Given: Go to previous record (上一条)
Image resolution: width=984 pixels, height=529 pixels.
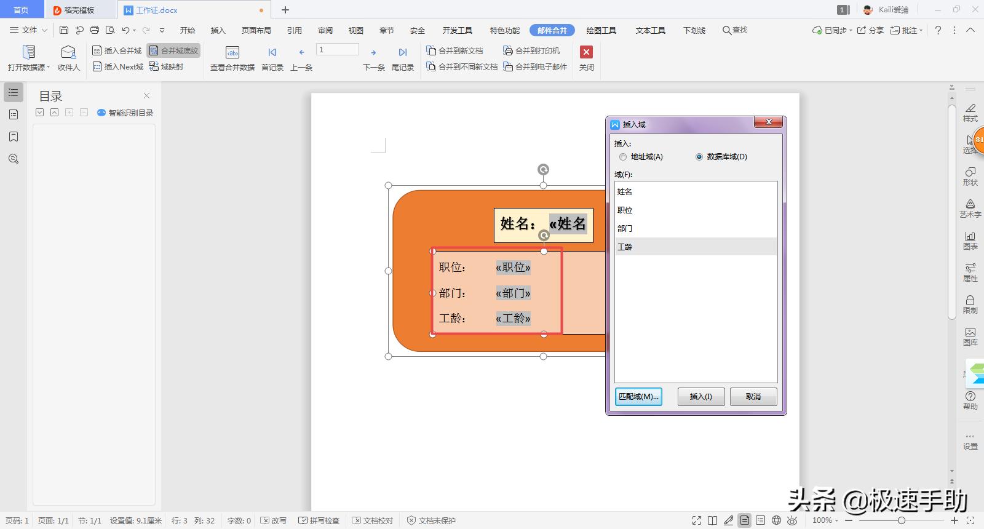Looking at the screenshot, I should pos(301,58).
